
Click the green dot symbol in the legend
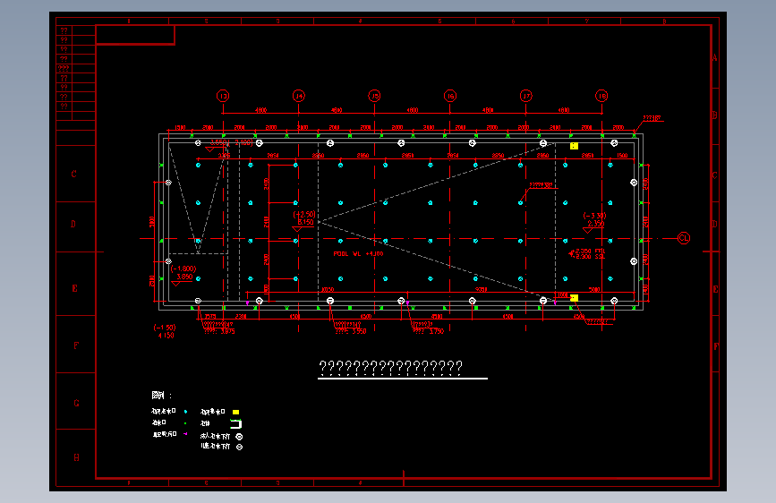[x=185, y=423]
